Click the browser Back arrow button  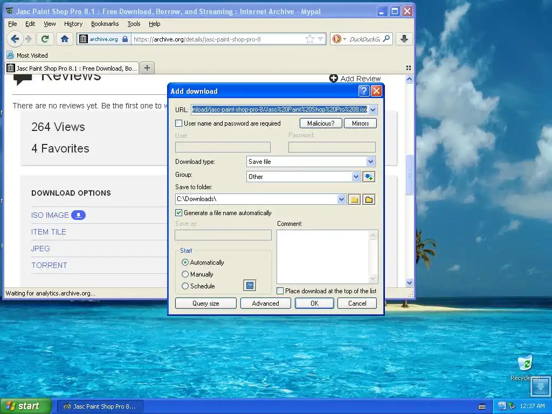15,39
